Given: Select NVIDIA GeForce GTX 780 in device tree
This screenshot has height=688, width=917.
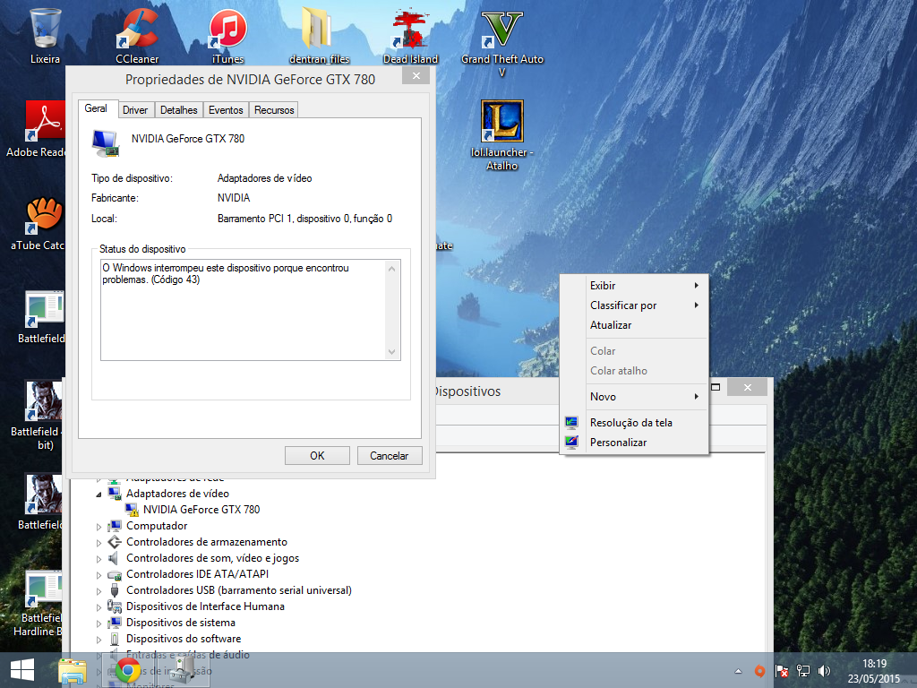Looking at the screenshot, I should tap(201, 510).
